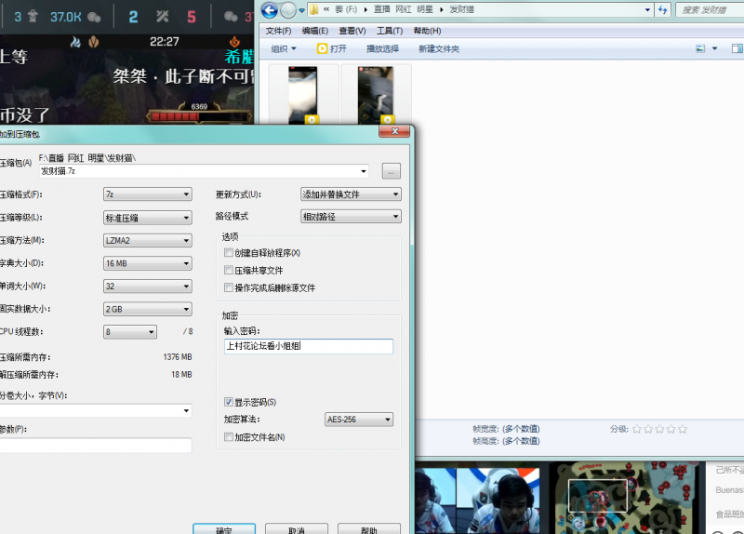Click the Explorer back navigation arrow
This screenshot has height=534, width=744.
270,10
